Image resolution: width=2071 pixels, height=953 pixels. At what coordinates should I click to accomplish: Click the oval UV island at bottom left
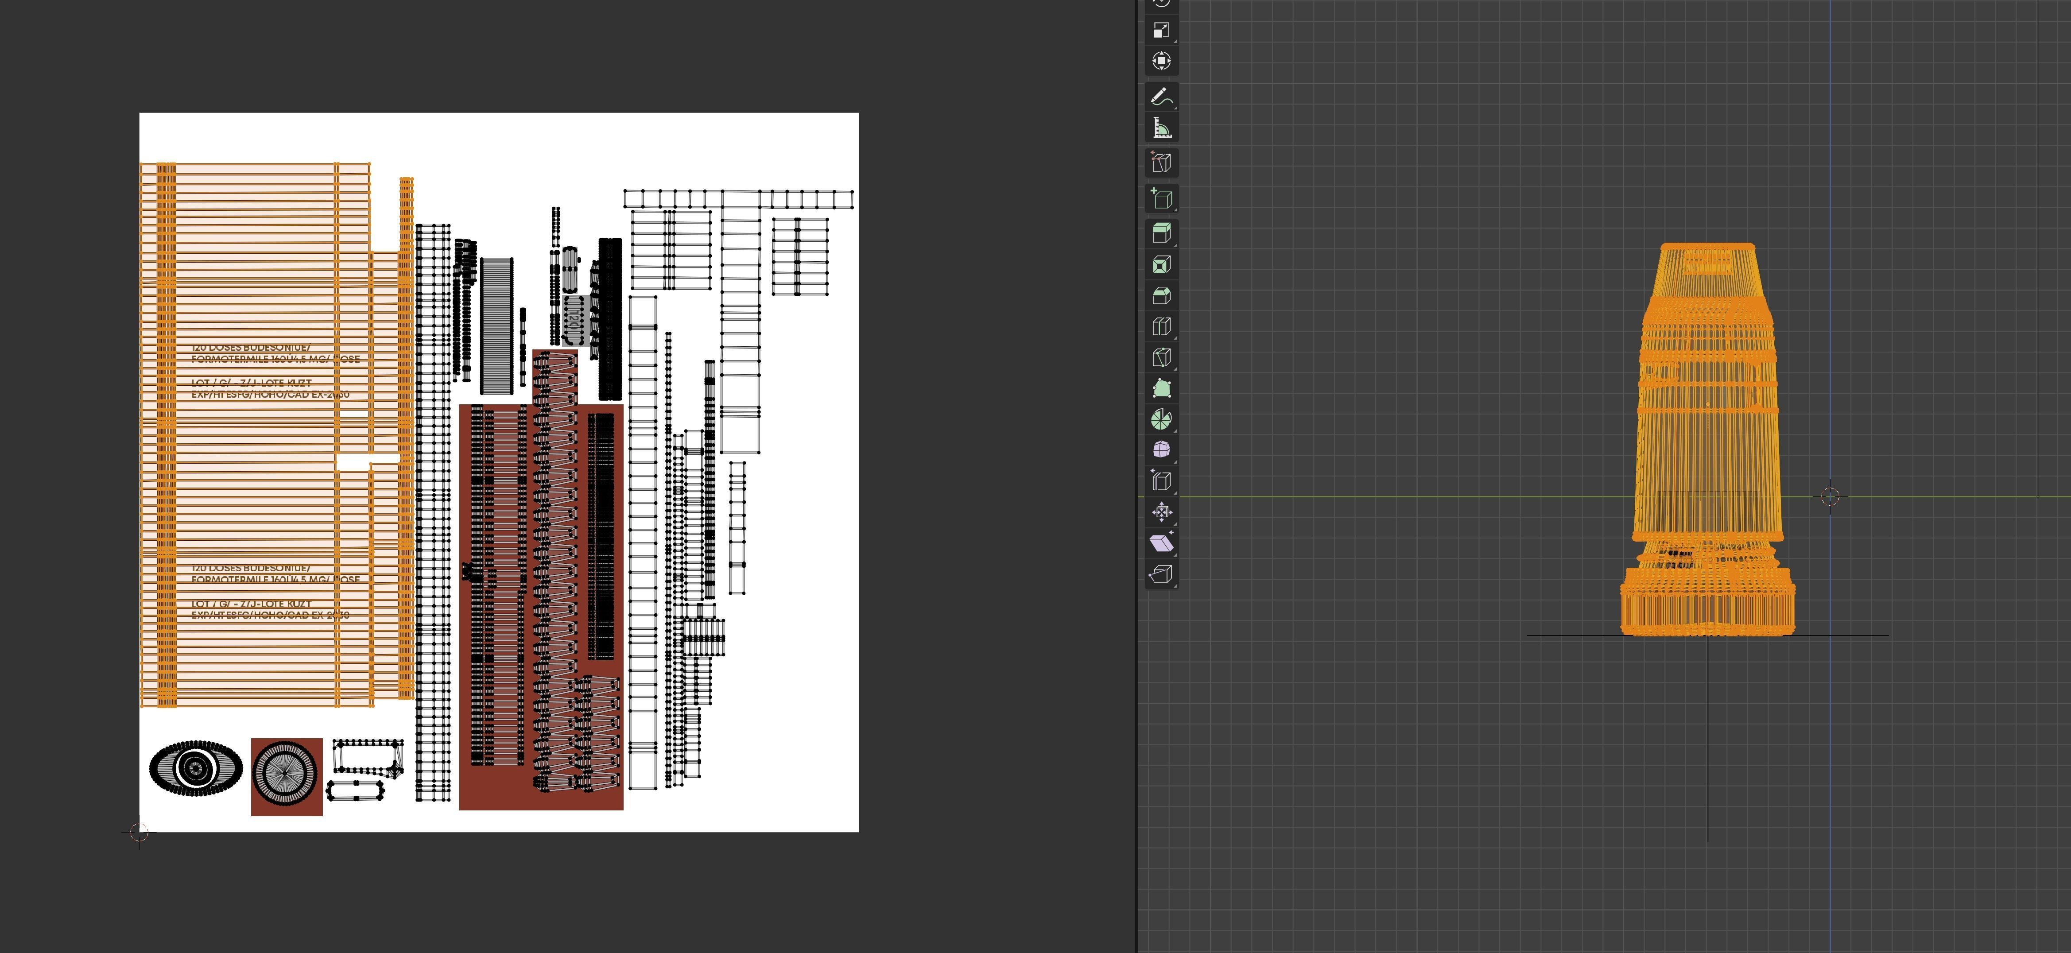[195, 767]
